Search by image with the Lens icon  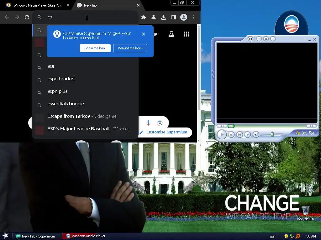tap(160, 123)
